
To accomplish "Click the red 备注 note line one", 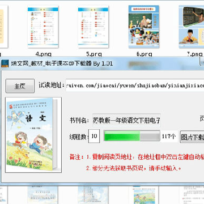I will [x=137, y=157].
